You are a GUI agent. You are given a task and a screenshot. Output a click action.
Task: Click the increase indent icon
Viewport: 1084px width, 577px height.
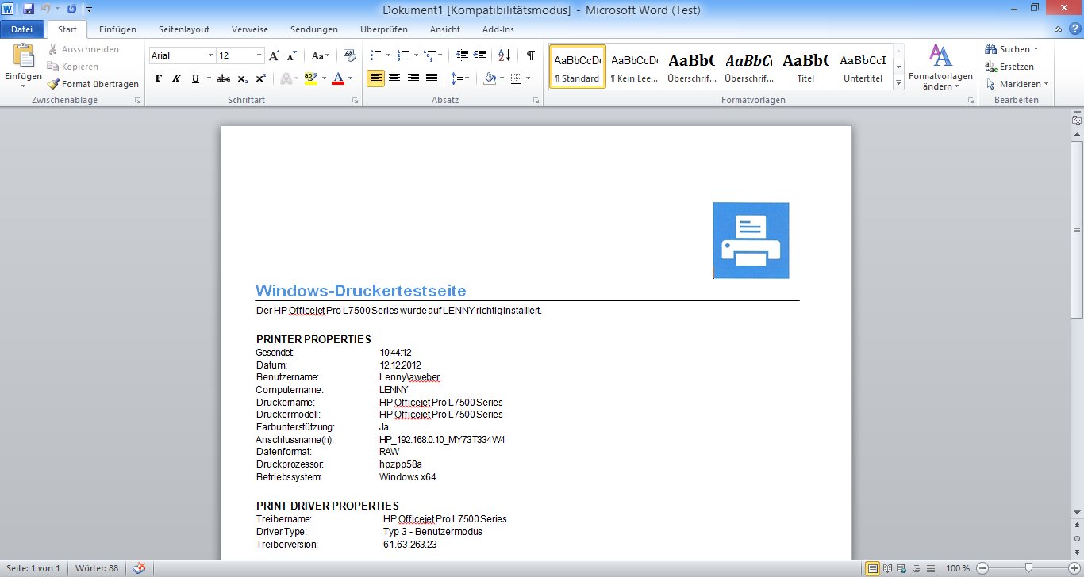coord(479,55)
